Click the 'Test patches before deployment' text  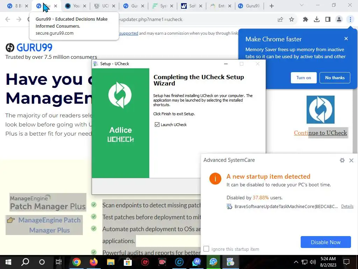pos(152,217)
